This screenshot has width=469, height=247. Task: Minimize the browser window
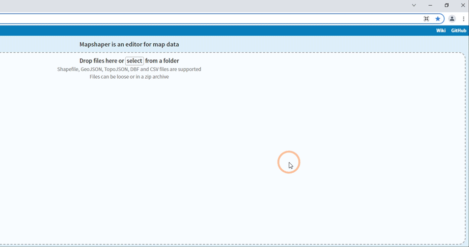tap(430, 5)
